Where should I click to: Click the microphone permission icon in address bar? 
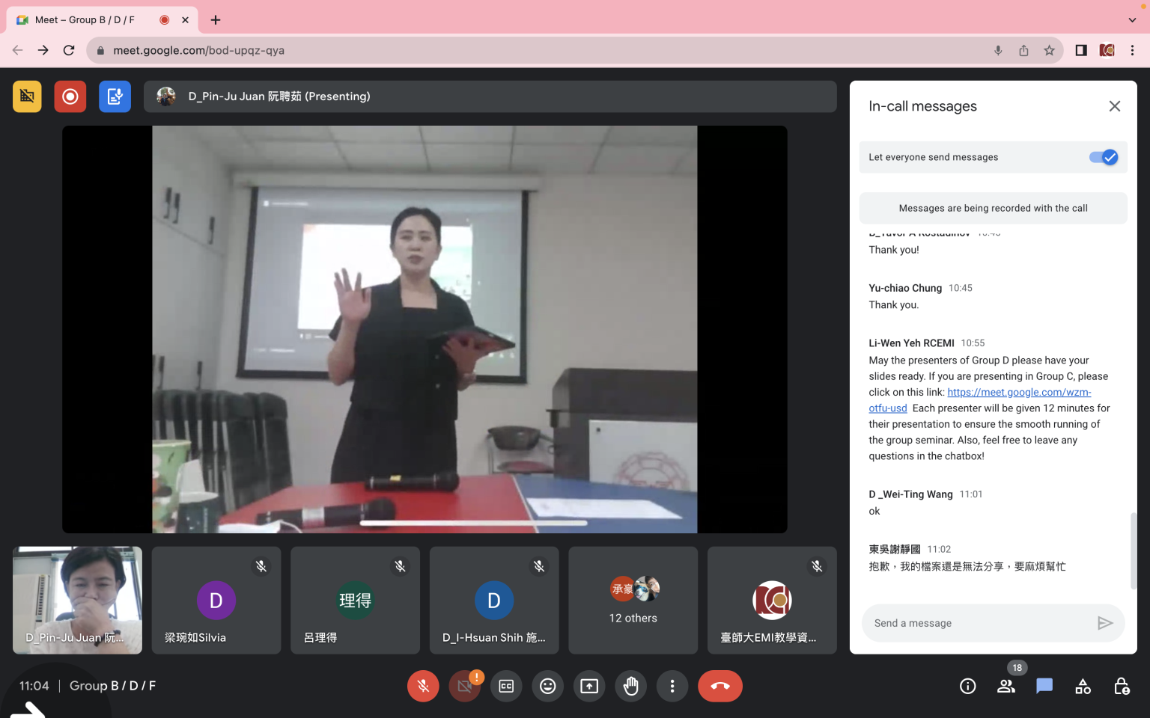tap(998, 50)
